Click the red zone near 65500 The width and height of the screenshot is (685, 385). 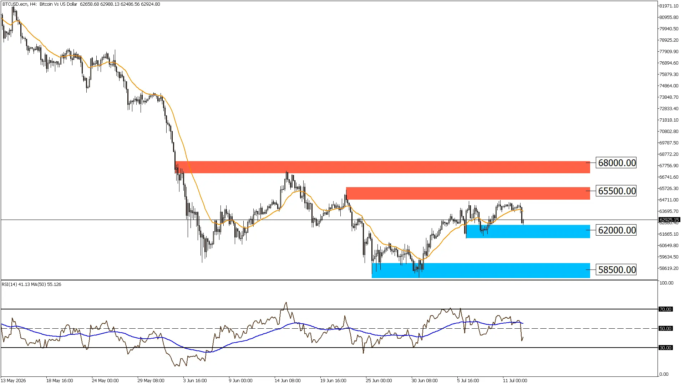(x=468, y=193)
